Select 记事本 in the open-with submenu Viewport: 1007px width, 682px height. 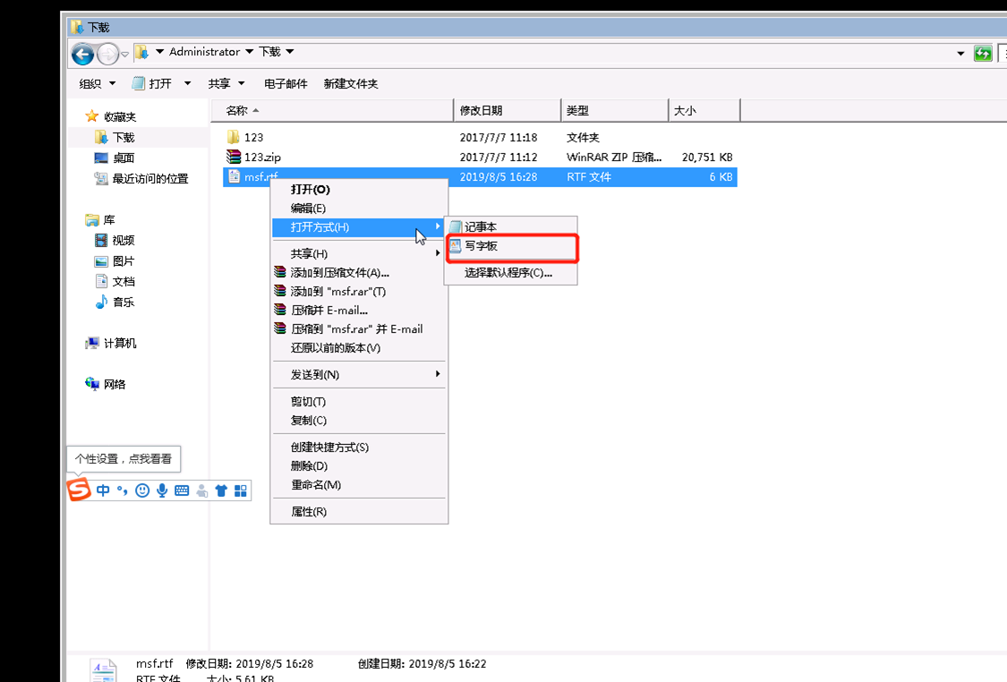(481, 227)
